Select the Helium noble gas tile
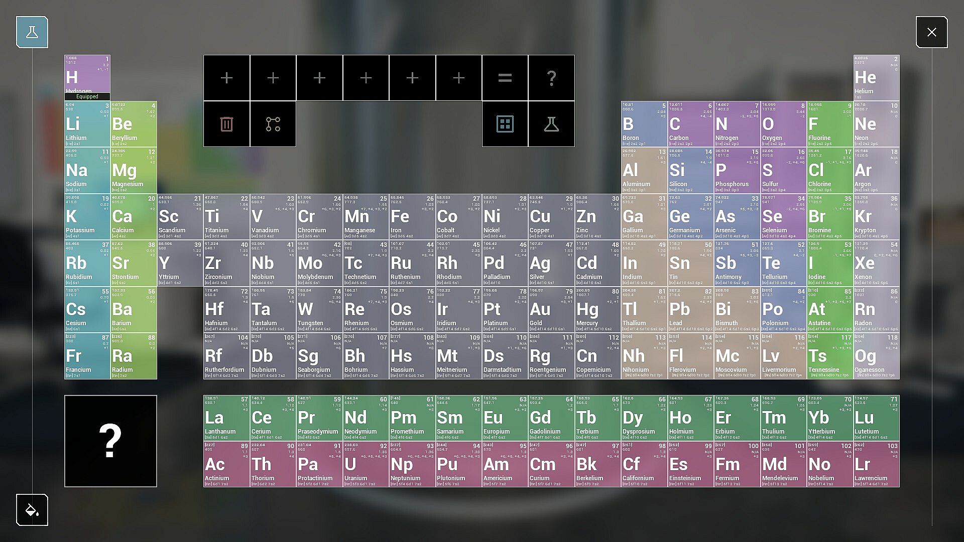Viewport: 964px width, 542px height. (x=876, y=78)
